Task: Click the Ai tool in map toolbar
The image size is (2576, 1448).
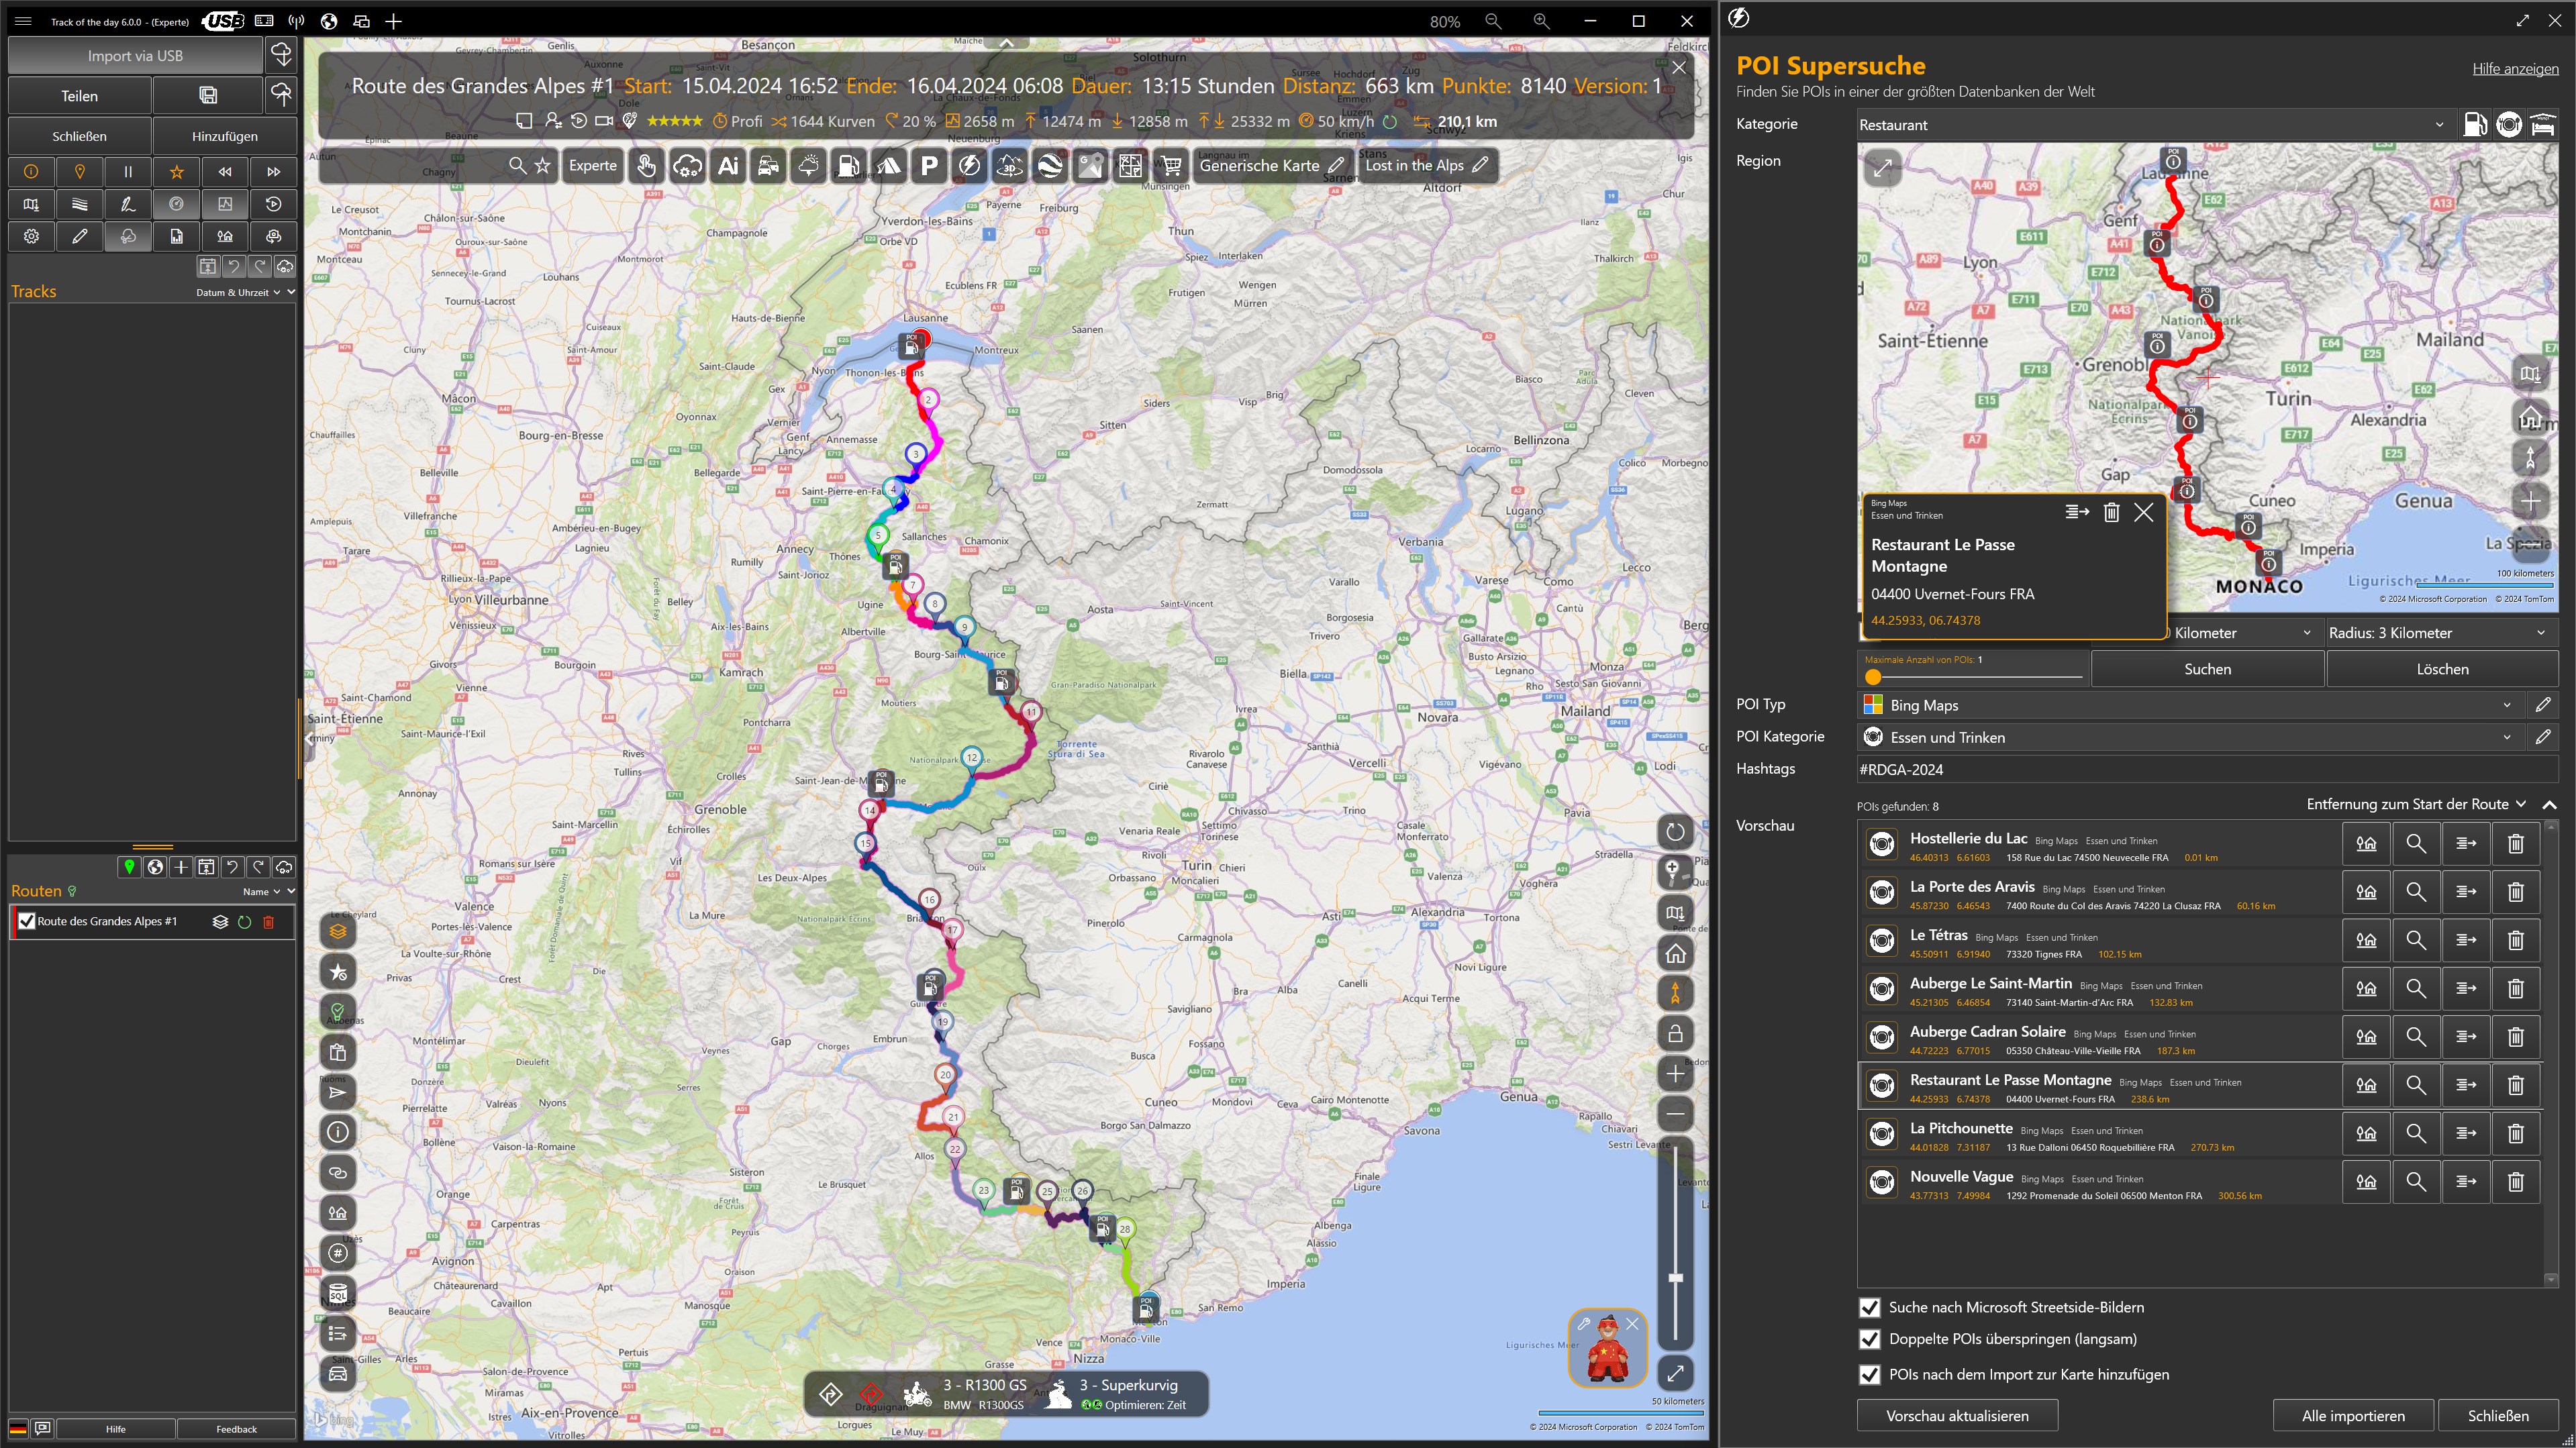Action: 728,166
